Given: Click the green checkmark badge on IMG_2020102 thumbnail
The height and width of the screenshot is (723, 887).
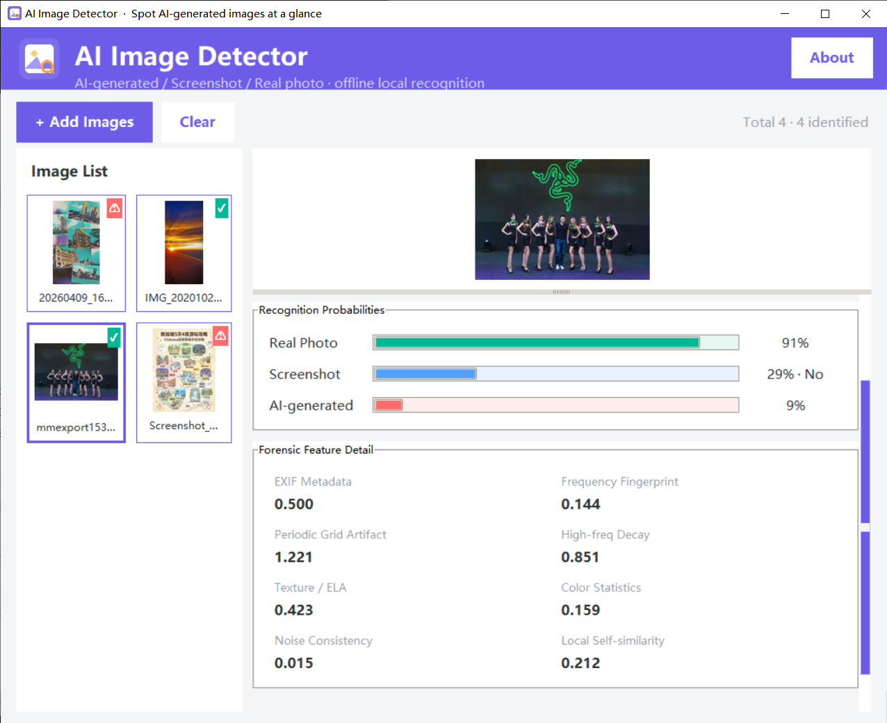Looking at the screenshot, I should point(222,208).
